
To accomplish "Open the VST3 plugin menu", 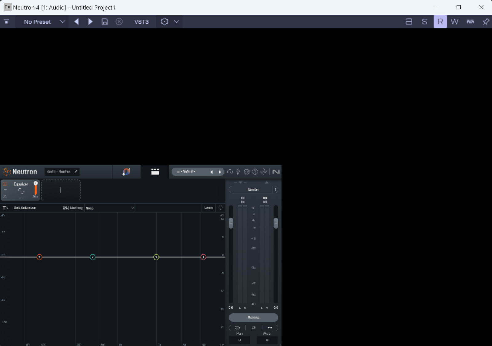I will click(141, 22).
